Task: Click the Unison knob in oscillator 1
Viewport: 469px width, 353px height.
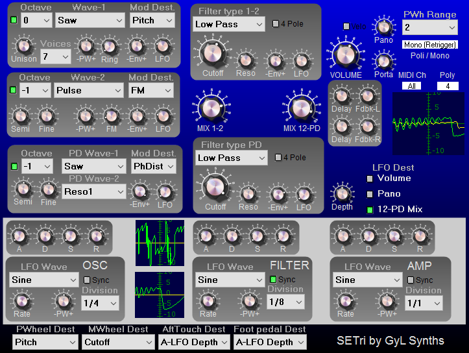Action: (x=23, y=46)
